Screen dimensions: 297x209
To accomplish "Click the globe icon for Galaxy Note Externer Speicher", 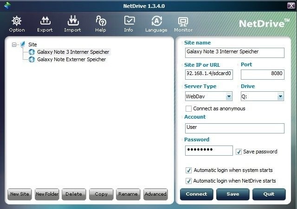I will tap(32, 59).
